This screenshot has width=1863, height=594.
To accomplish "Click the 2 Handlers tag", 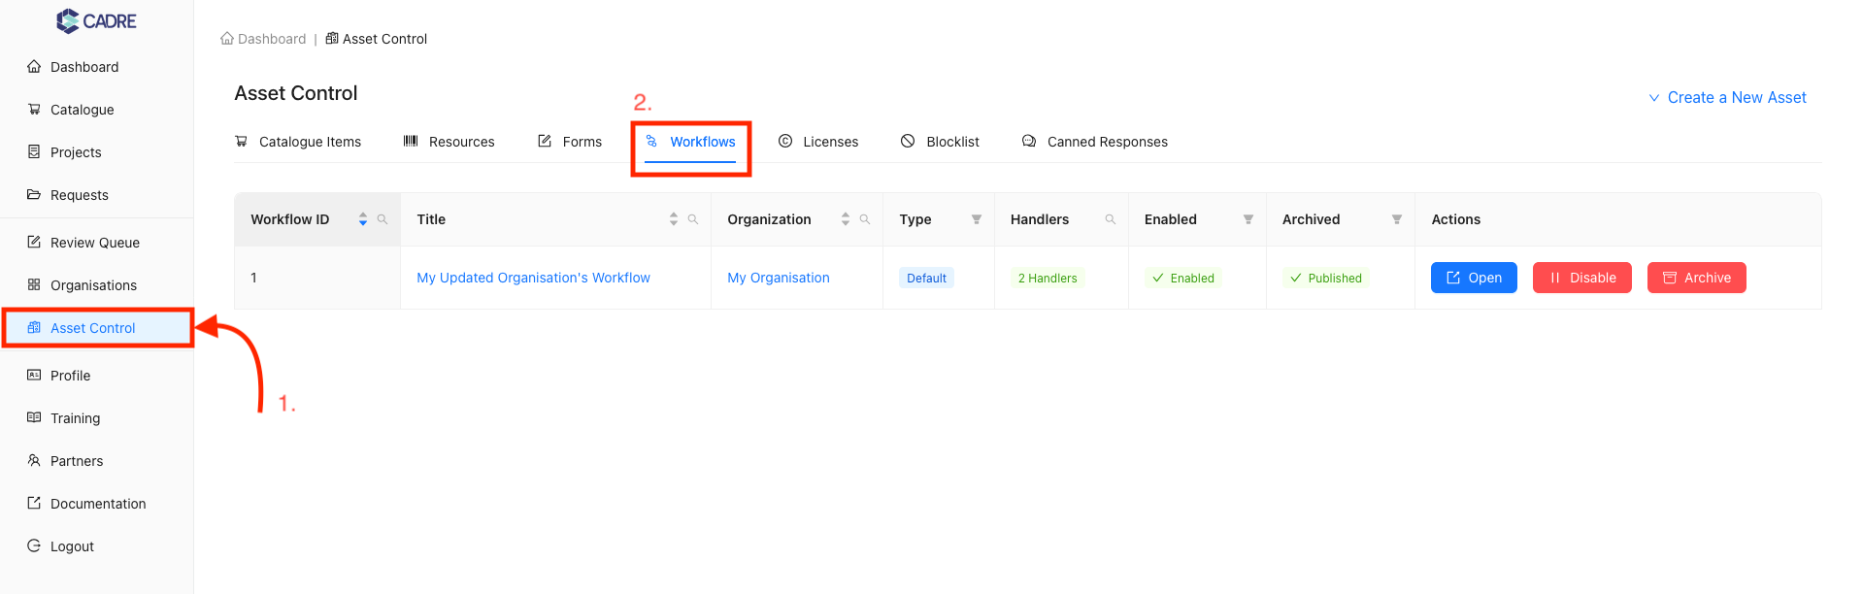I will click(1048, 278).
